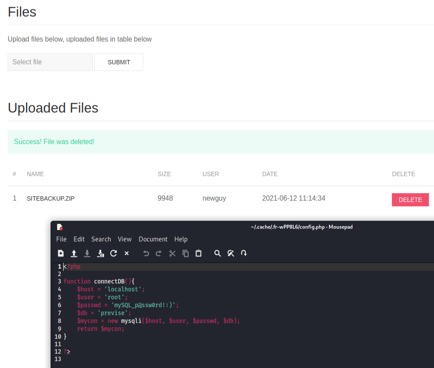Expand the View menu
Image resolution: width=434 pixels, height=368 pixels.
click(125, 239)
